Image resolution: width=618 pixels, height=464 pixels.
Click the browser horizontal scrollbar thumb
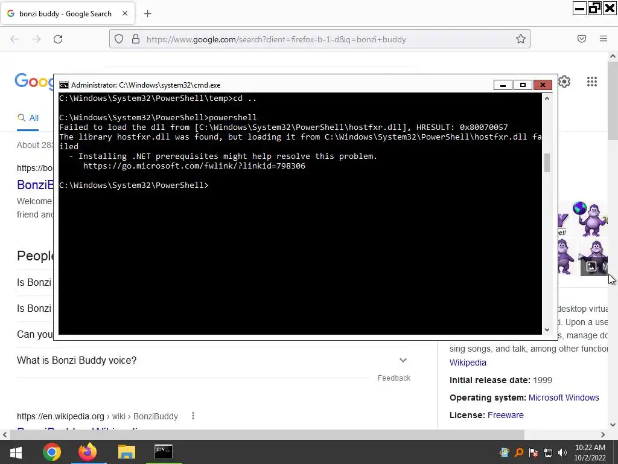coord(267,434)
